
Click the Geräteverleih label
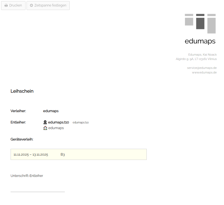22,139
